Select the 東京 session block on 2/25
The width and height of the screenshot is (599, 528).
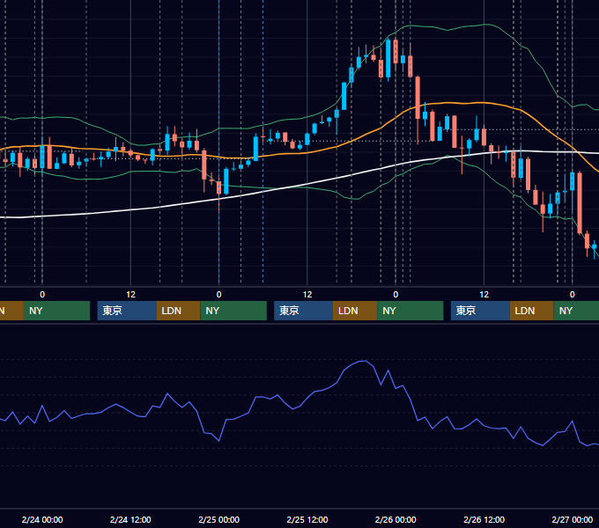coord(303,311)
